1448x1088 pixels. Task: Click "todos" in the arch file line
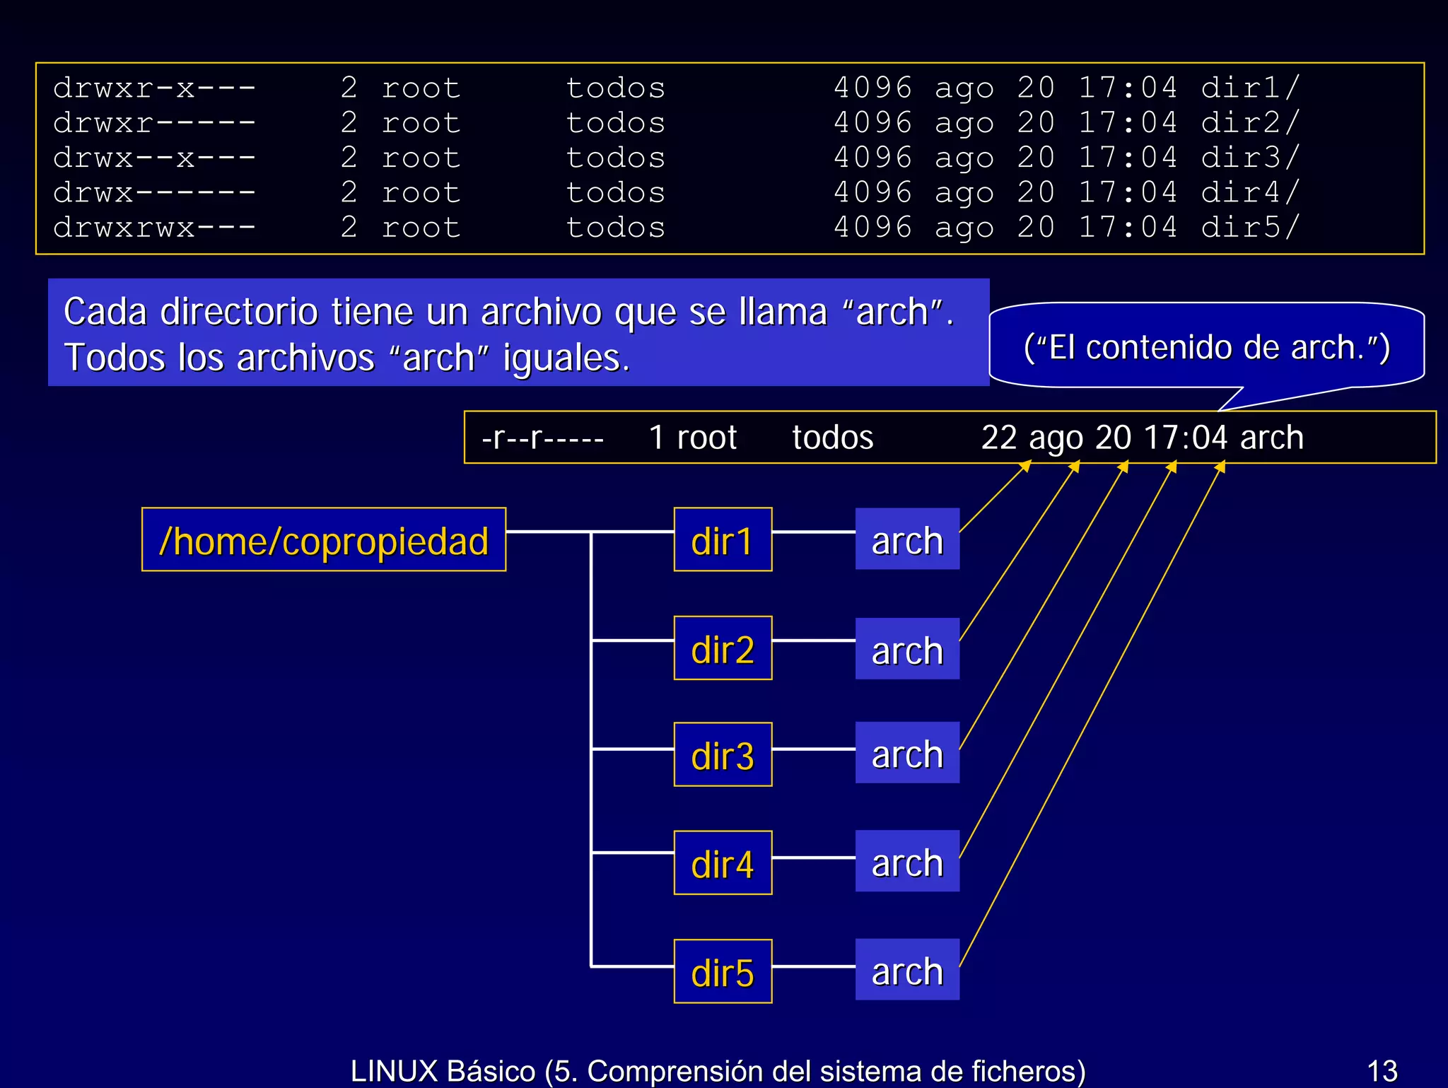[x=833, y=438]
